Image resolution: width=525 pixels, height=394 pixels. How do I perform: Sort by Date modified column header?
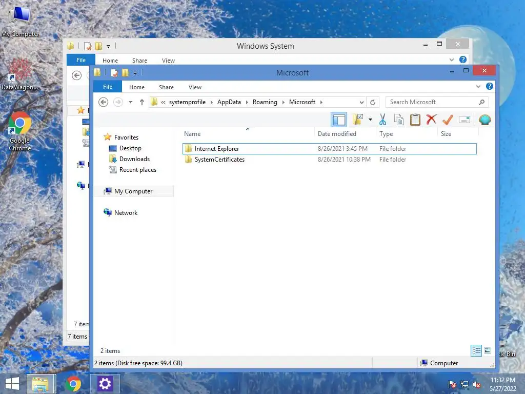[345, 134]
